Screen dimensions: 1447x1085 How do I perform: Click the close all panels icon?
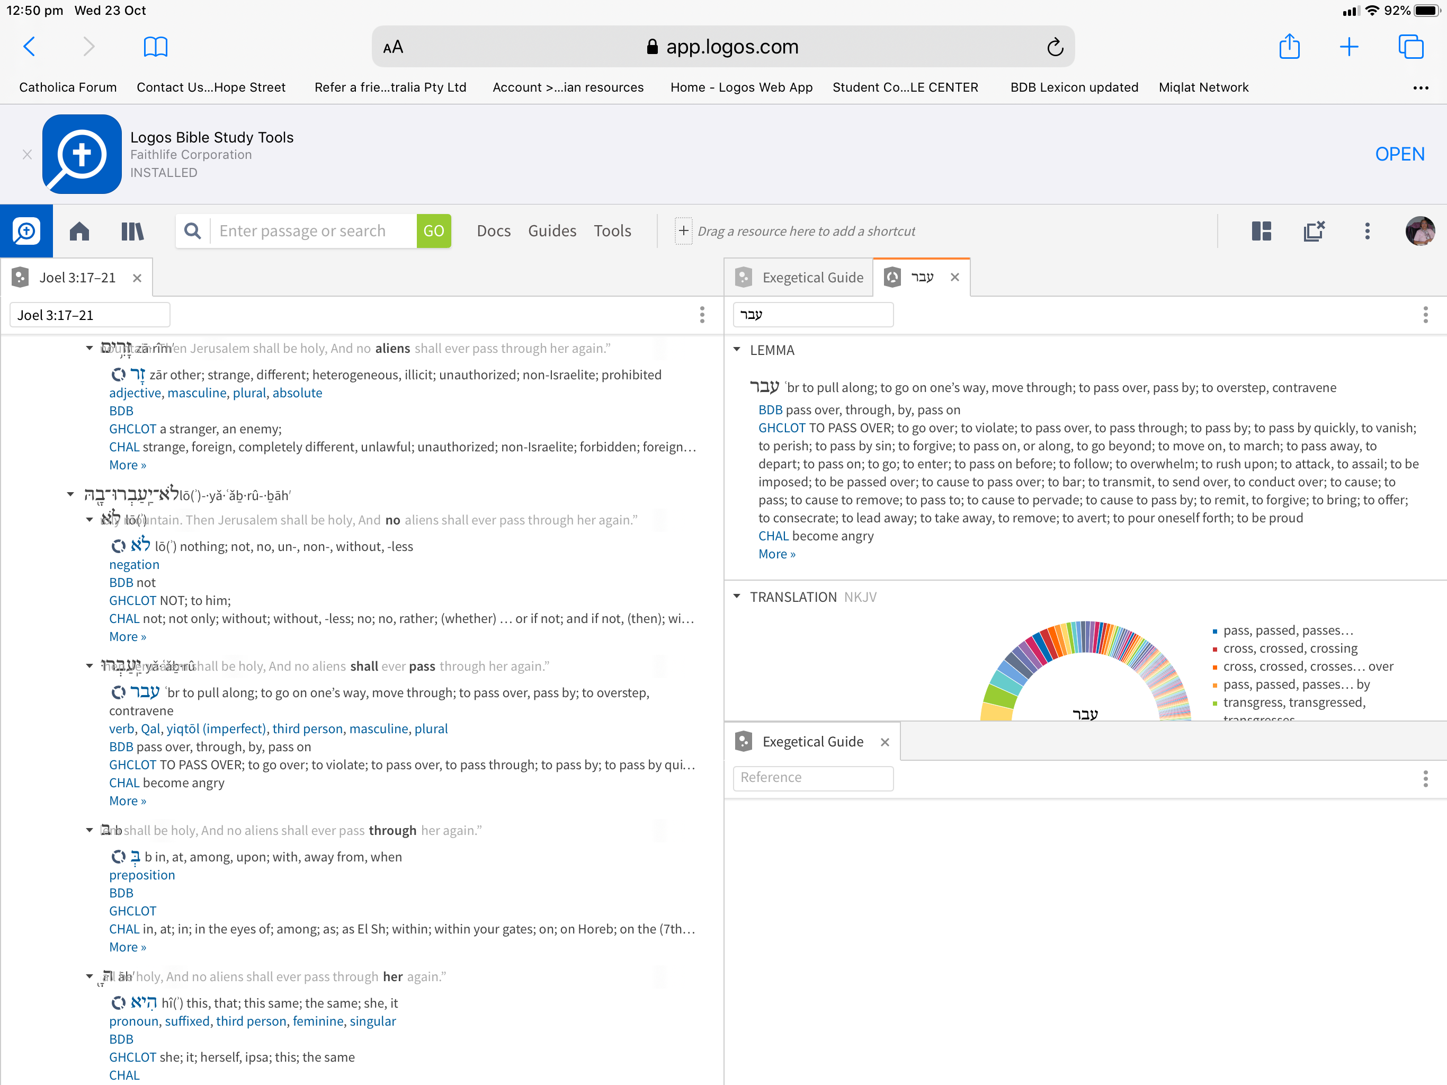point(1314,231)
